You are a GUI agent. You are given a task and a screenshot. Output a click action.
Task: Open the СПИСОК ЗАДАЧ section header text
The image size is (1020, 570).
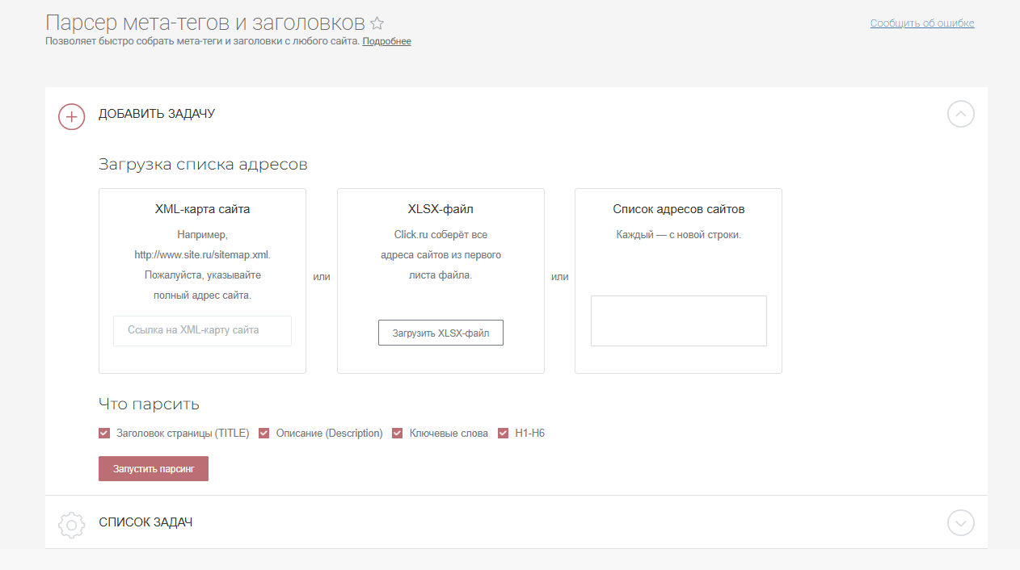pos(145,522)
